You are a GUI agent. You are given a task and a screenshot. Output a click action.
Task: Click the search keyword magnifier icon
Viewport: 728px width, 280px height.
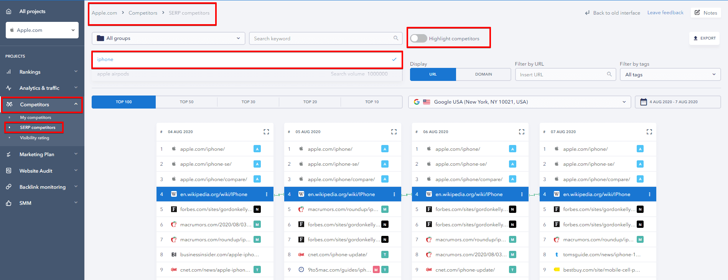coord(396,38)
